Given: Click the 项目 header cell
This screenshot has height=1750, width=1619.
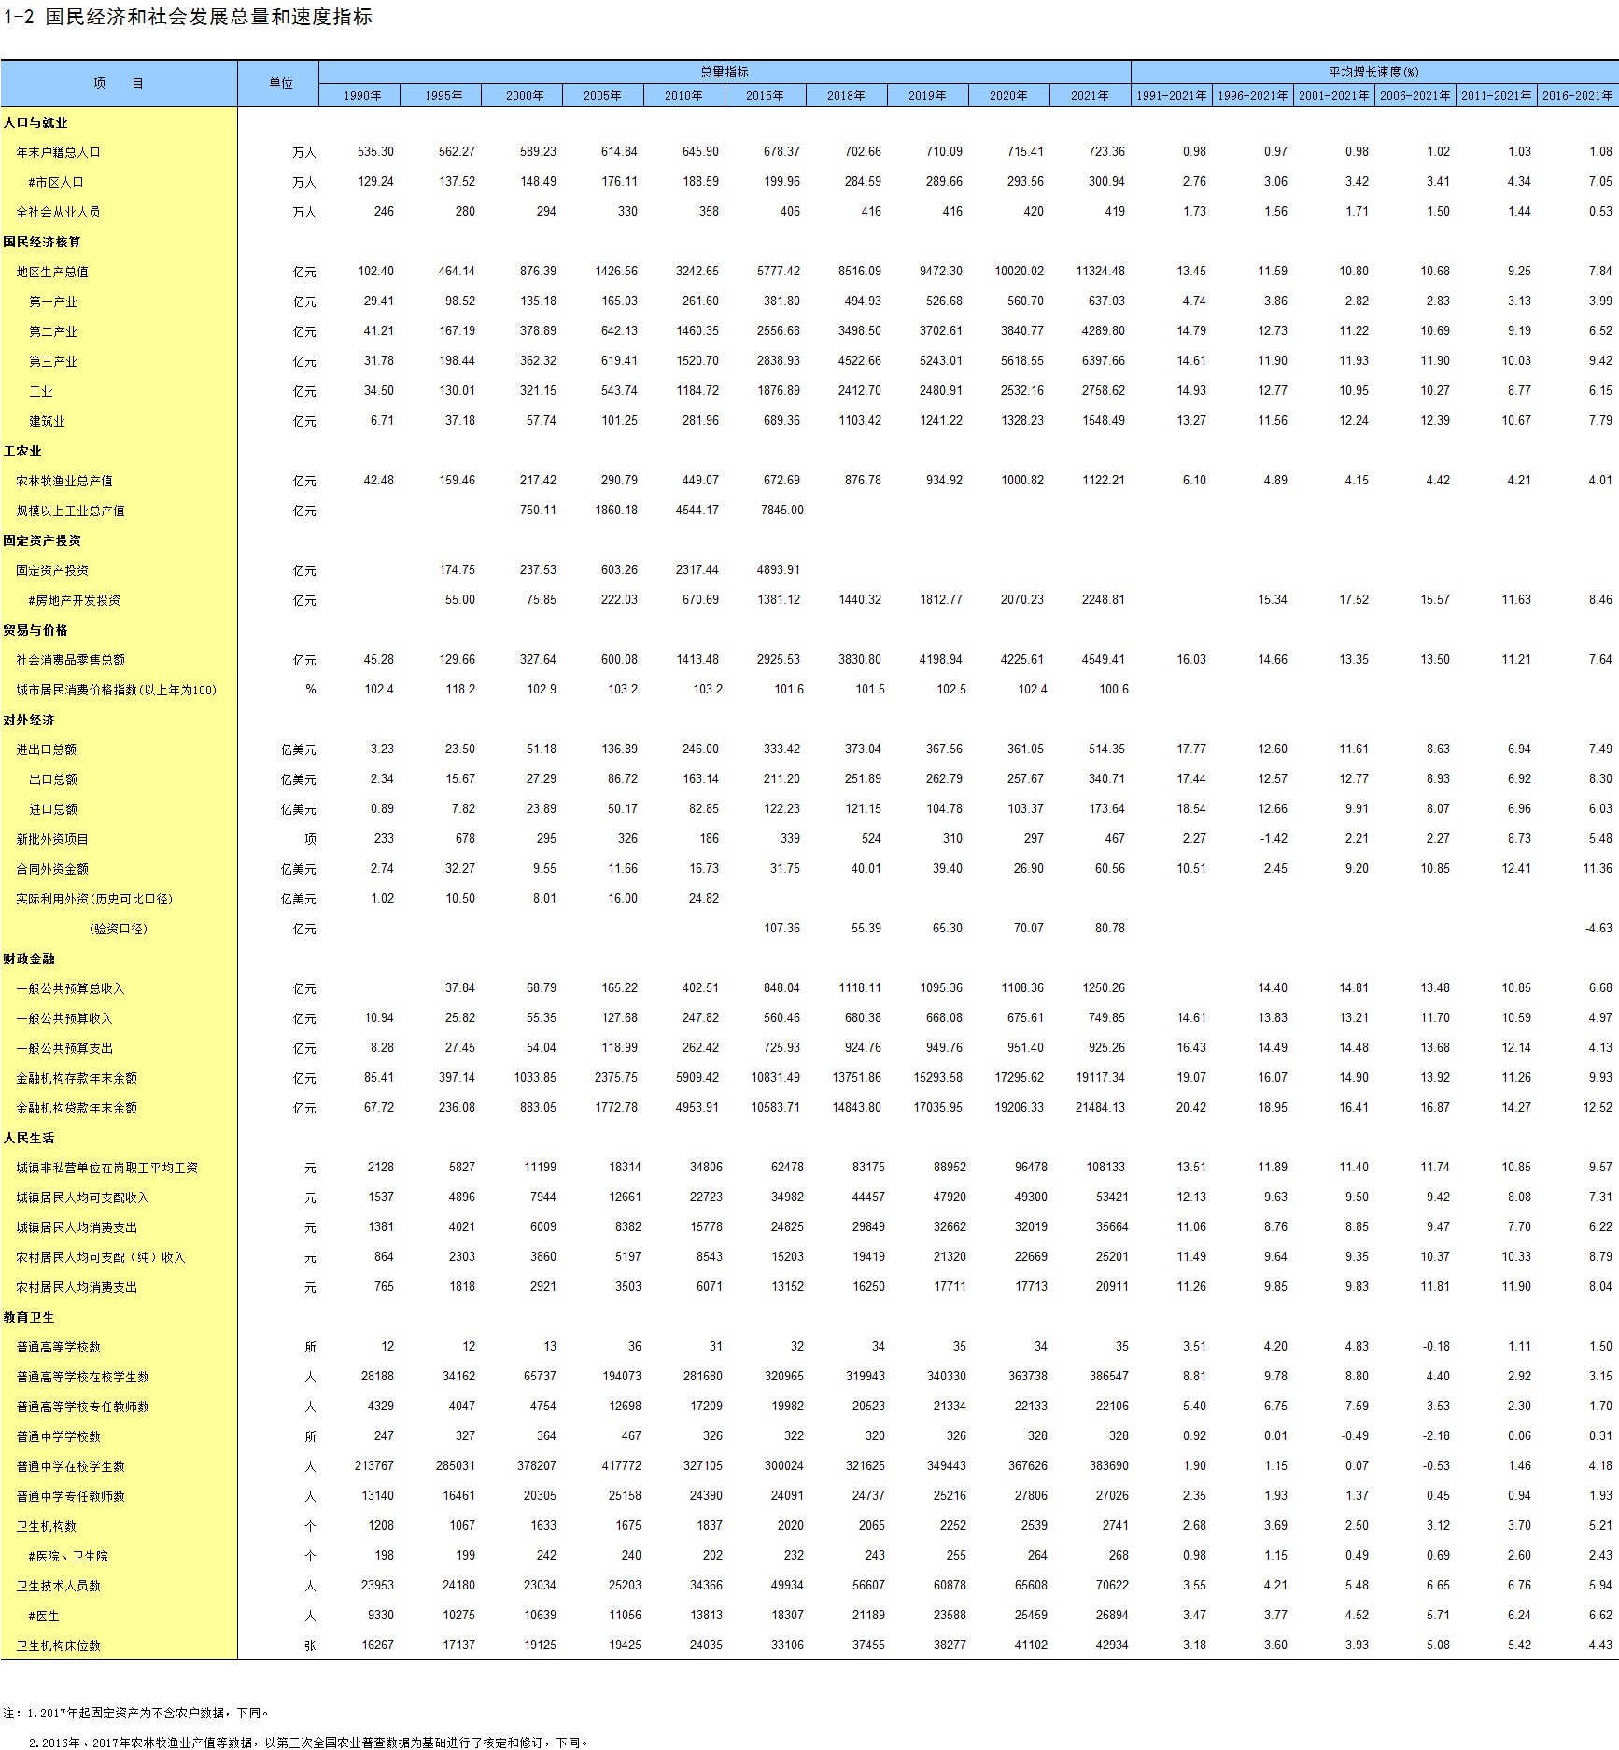Looking at the screenshot, I should pyautogui.click(x=119, y=83).
